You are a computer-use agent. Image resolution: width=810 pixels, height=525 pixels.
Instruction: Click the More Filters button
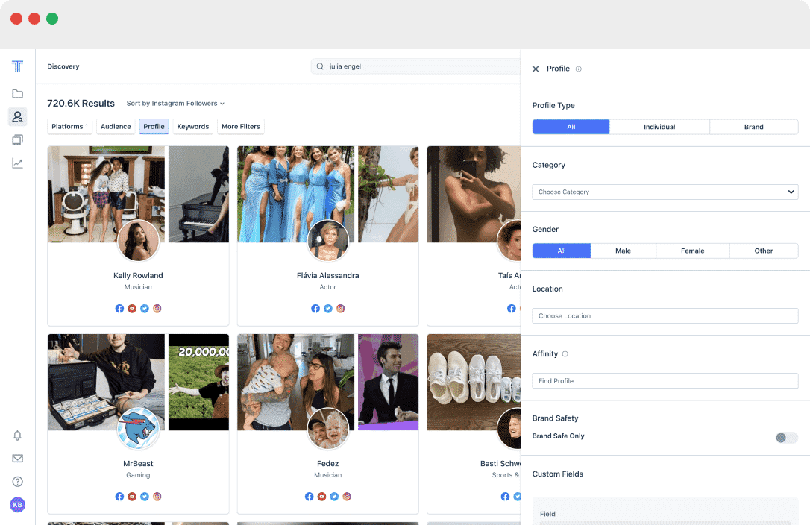[240, 127]
